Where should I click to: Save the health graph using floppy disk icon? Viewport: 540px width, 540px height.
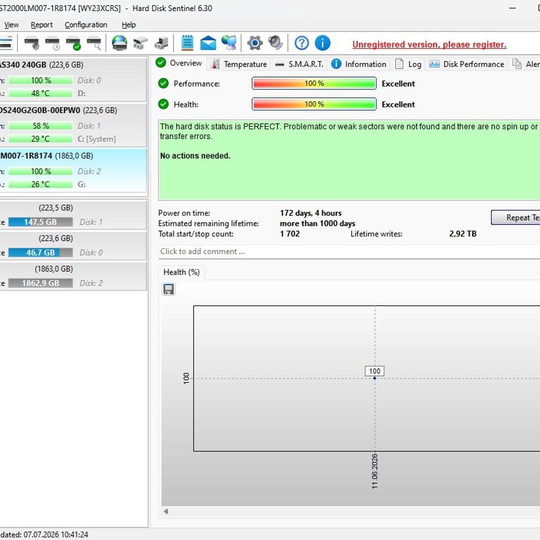[168, 290]
